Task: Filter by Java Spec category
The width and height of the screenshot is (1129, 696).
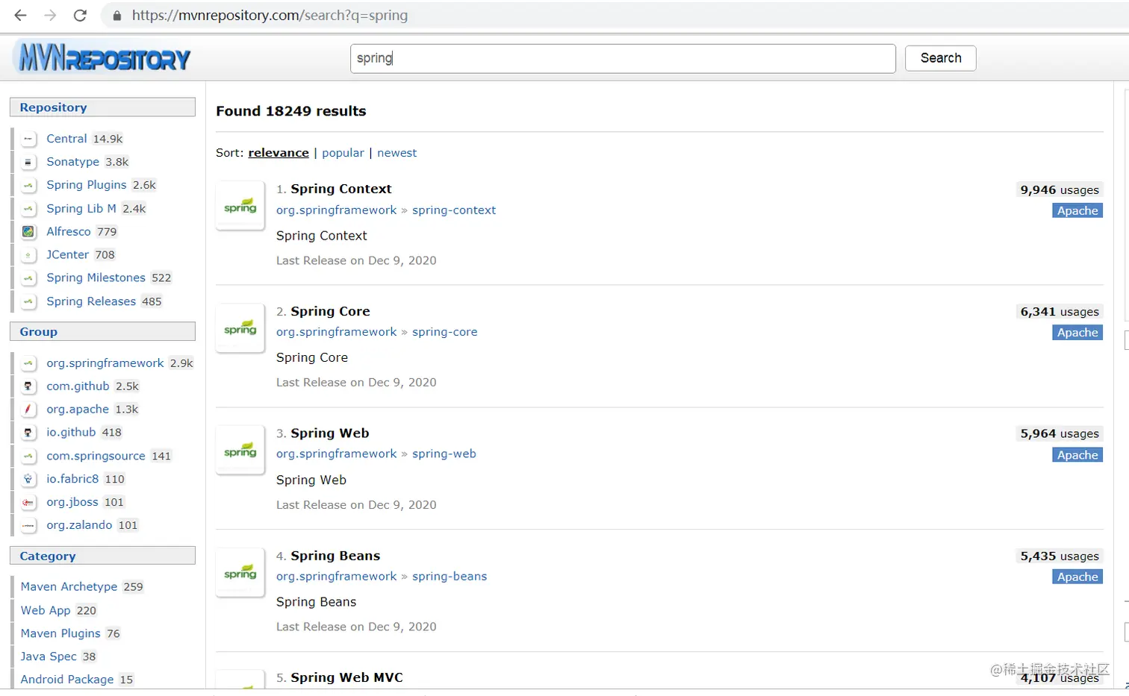Action: coord(49,656)
